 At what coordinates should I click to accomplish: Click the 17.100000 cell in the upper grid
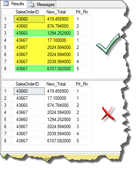click(59, 40)
